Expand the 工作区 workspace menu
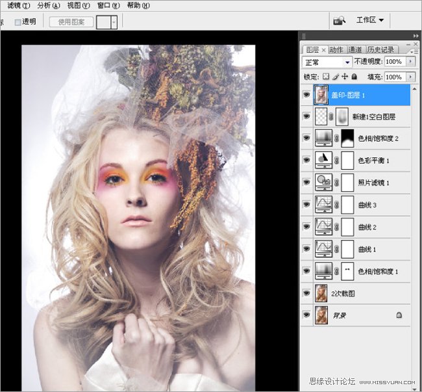Screen dimensions: 422x392 (x=370, y=20)
